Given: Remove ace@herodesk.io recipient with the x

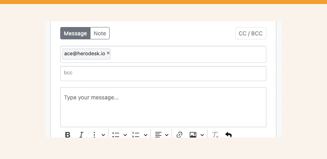Looking at the screenshot, I should click(x=108, y=53).
